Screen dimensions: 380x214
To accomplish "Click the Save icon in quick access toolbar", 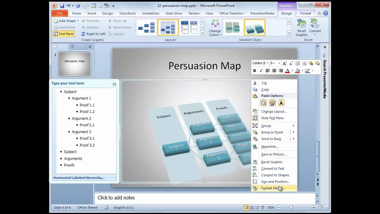I will [62, 6].
